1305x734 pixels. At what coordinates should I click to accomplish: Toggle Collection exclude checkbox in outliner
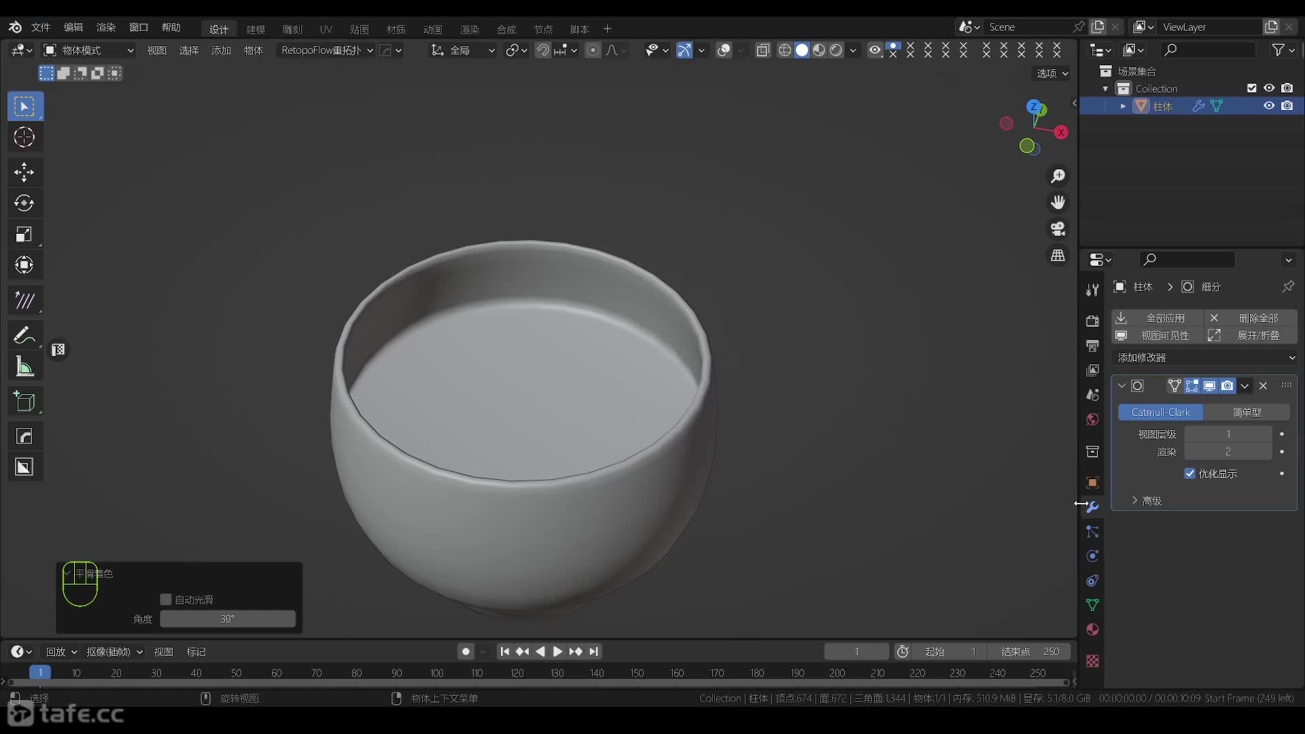coord(1251,88)
